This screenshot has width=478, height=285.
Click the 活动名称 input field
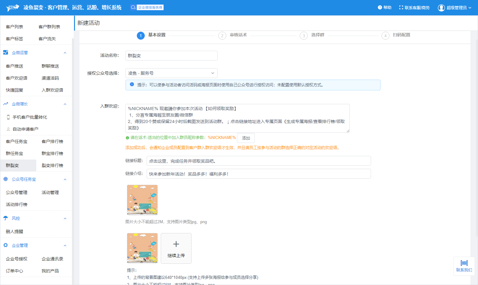click(171, 56)
